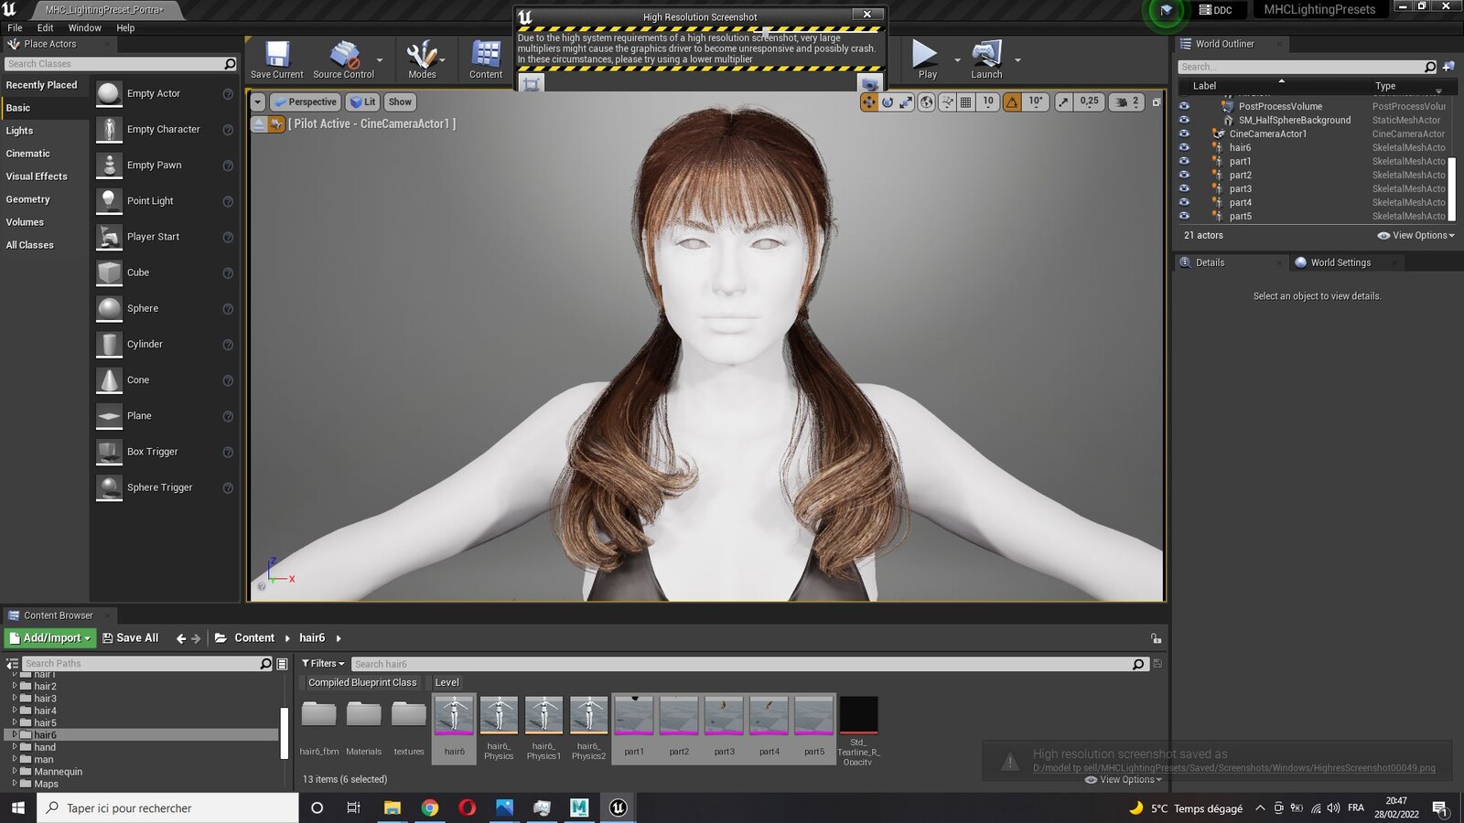
Task: Open saved screenshot path link
Action: [x=1233, y=768]
